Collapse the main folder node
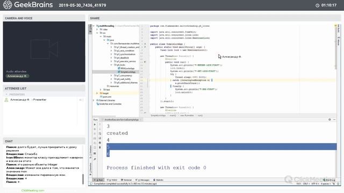Viewport: 344px width, 193px height. [x=101, y=36]
